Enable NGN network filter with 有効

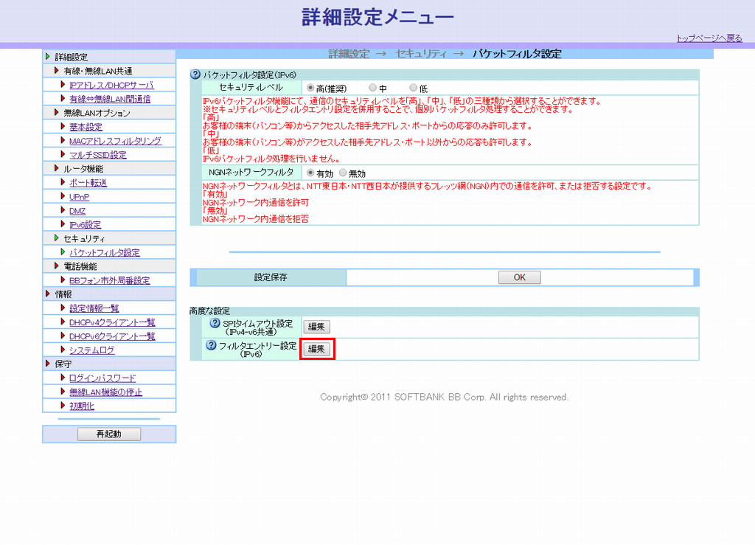click(310, 173)
